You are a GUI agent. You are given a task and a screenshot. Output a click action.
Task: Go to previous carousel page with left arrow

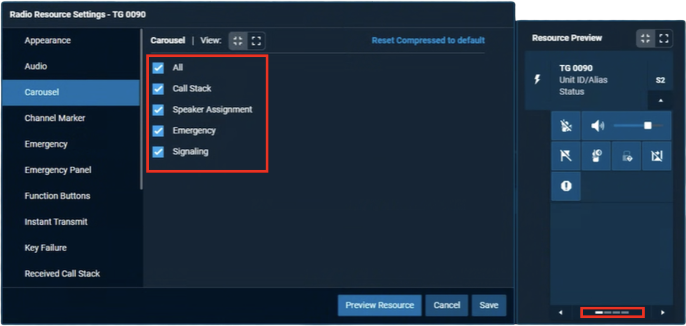(560, 312)
